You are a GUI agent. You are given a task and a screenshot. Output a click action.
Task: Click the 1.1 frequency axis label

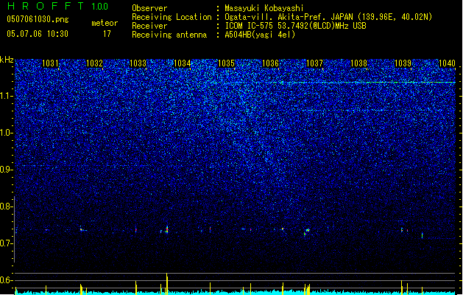(6, 96)
